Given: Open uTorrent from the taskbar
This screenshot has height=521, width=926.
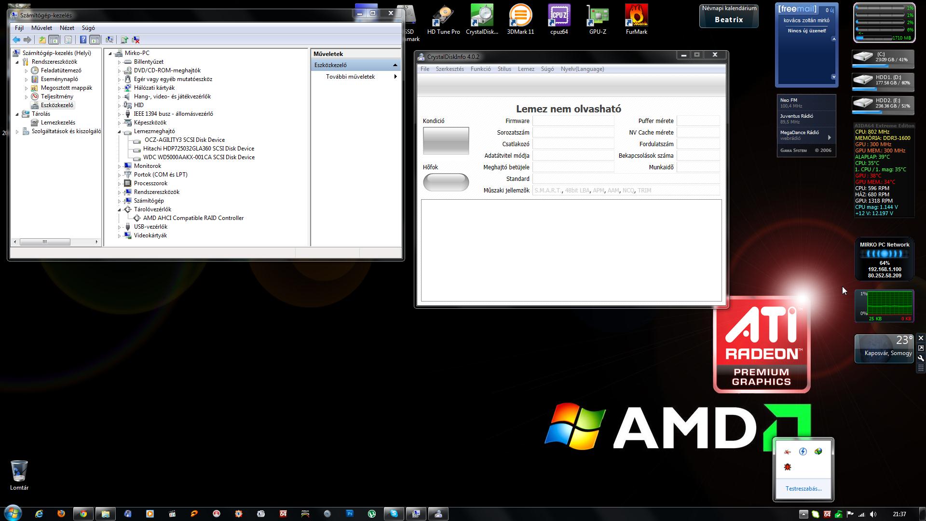Looking at the screenshot, I should point(372,514).
